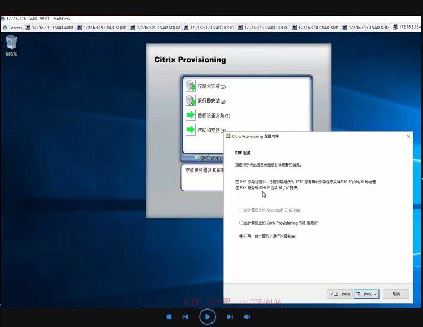Screen dimensions: 423x327
Task: Click the volume speaker icon
Action: 247,317
